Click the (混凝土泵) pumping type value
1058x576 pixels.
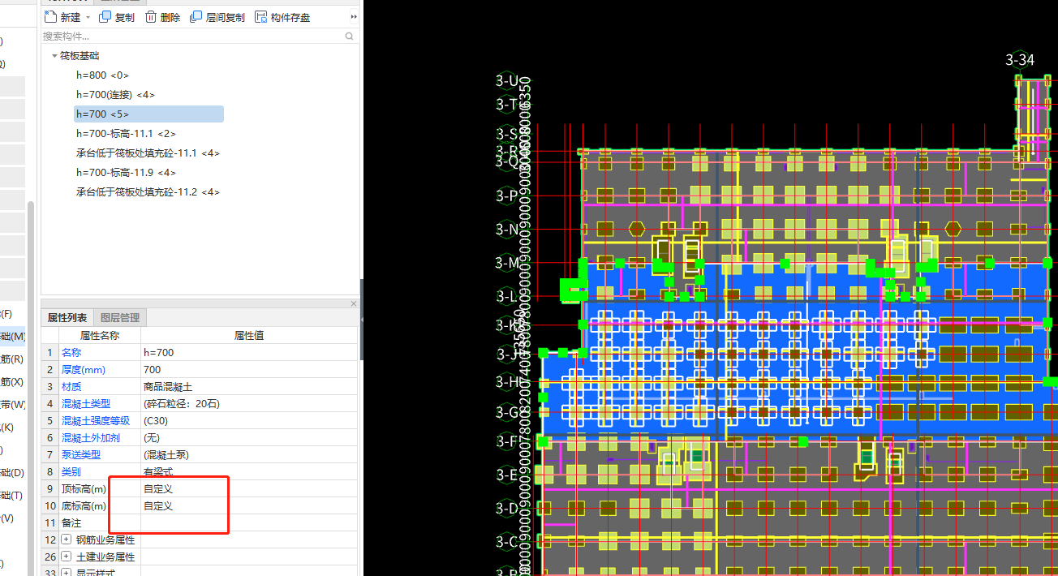point(249,455)
